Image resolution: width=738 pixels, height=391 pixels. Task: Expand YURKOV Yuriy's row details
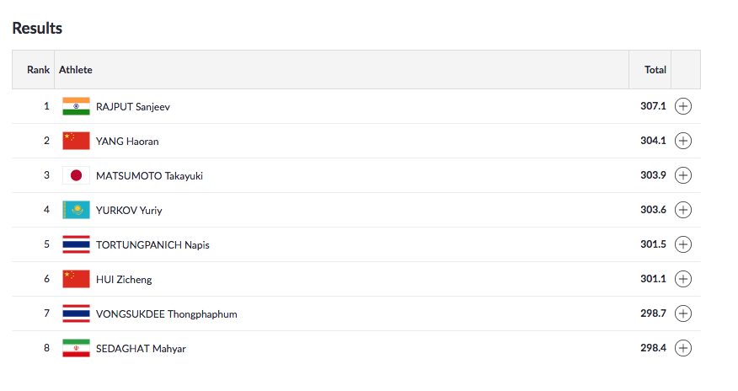[x=683, y=210]
